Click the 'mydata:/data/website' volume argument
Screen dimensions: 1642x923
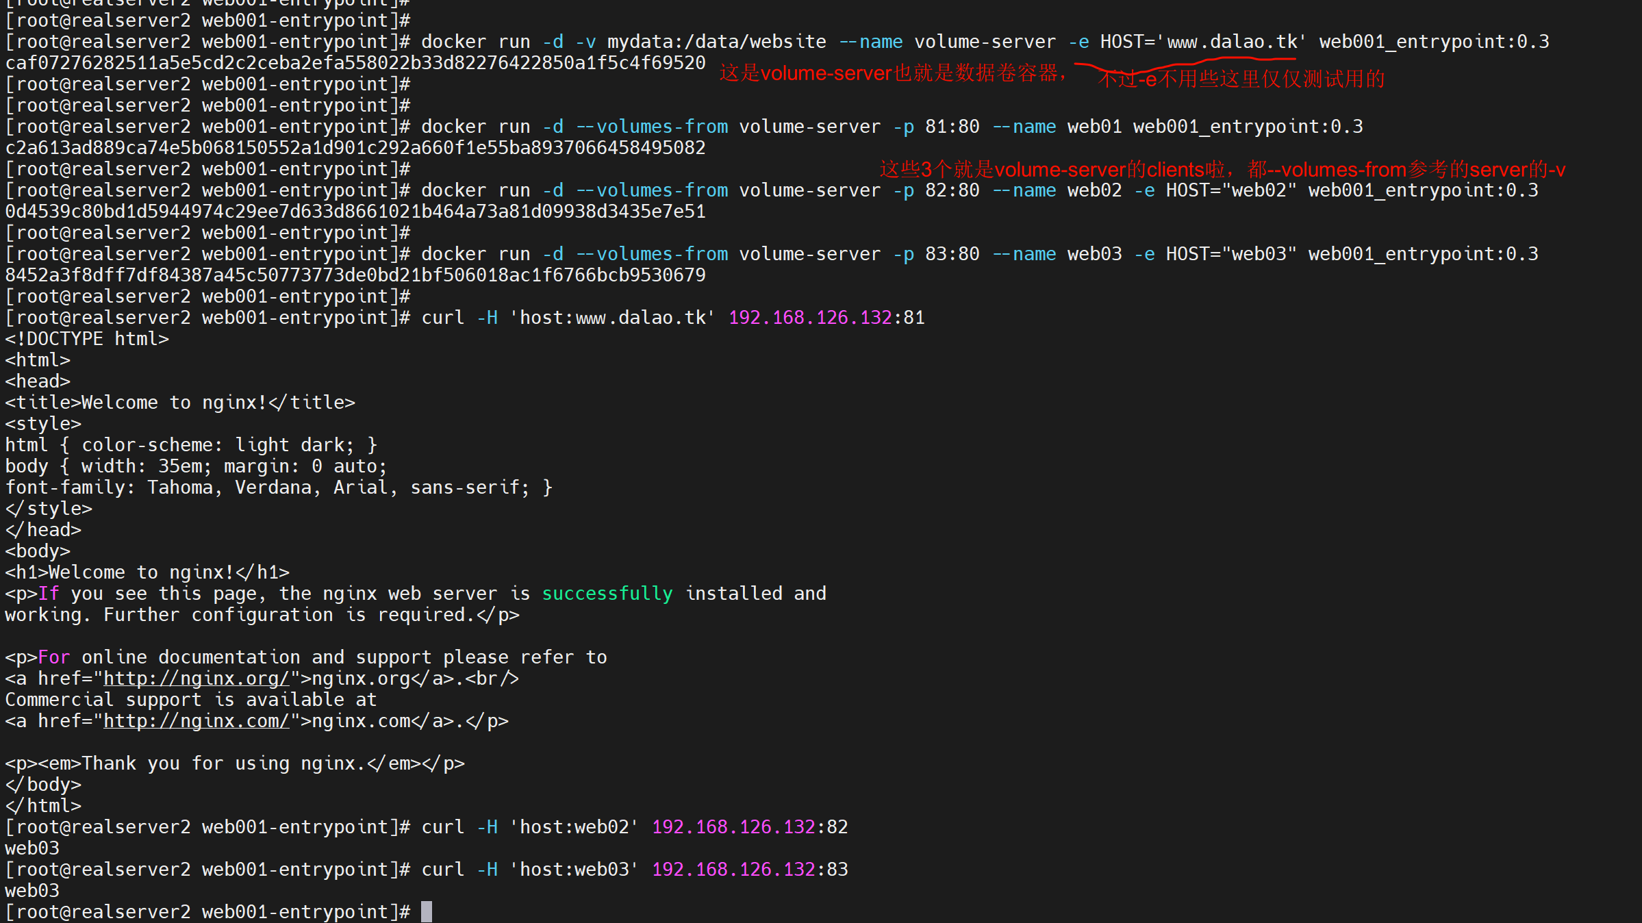click(x=716, y=42)
